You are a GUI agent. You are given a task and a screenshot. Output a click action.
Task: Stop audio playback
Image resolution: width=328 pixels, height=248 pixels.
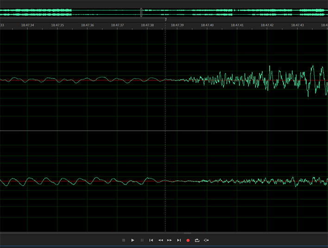coord(124,240)
